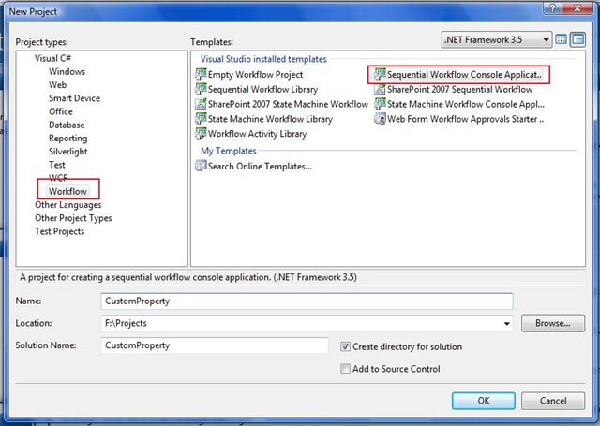The image size is (600, 426).
Task: Click the State Machine Workflow Library icon
Action: [x=201, y=119]
